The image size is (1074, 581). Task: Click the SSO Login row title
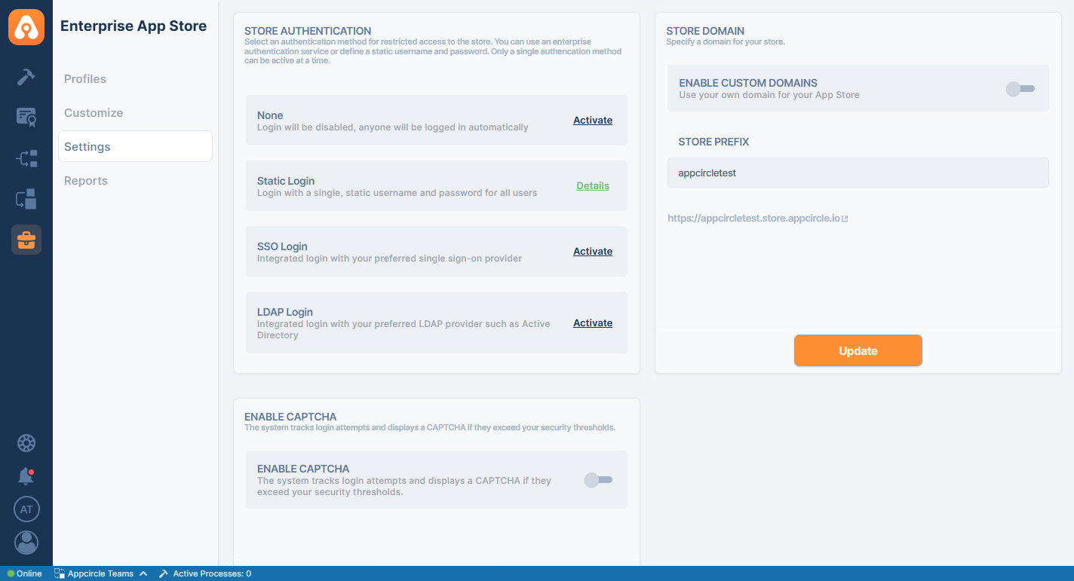coord(282,246)
